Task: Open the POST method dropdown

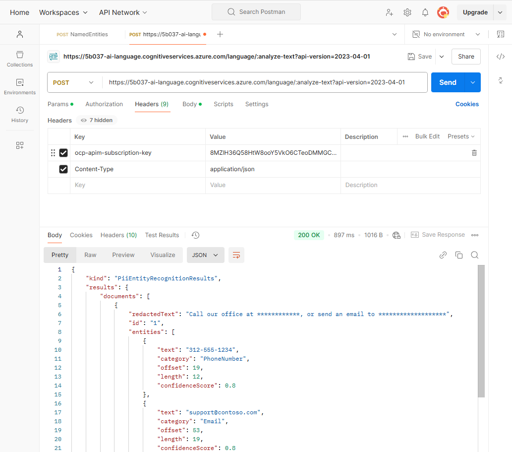Action: [73, 83]
